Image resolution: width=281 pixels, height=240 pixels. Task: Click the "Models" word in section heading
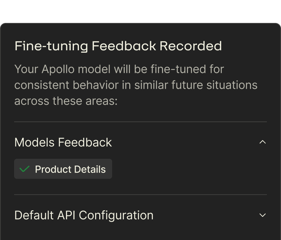click(x=34, y=142)
